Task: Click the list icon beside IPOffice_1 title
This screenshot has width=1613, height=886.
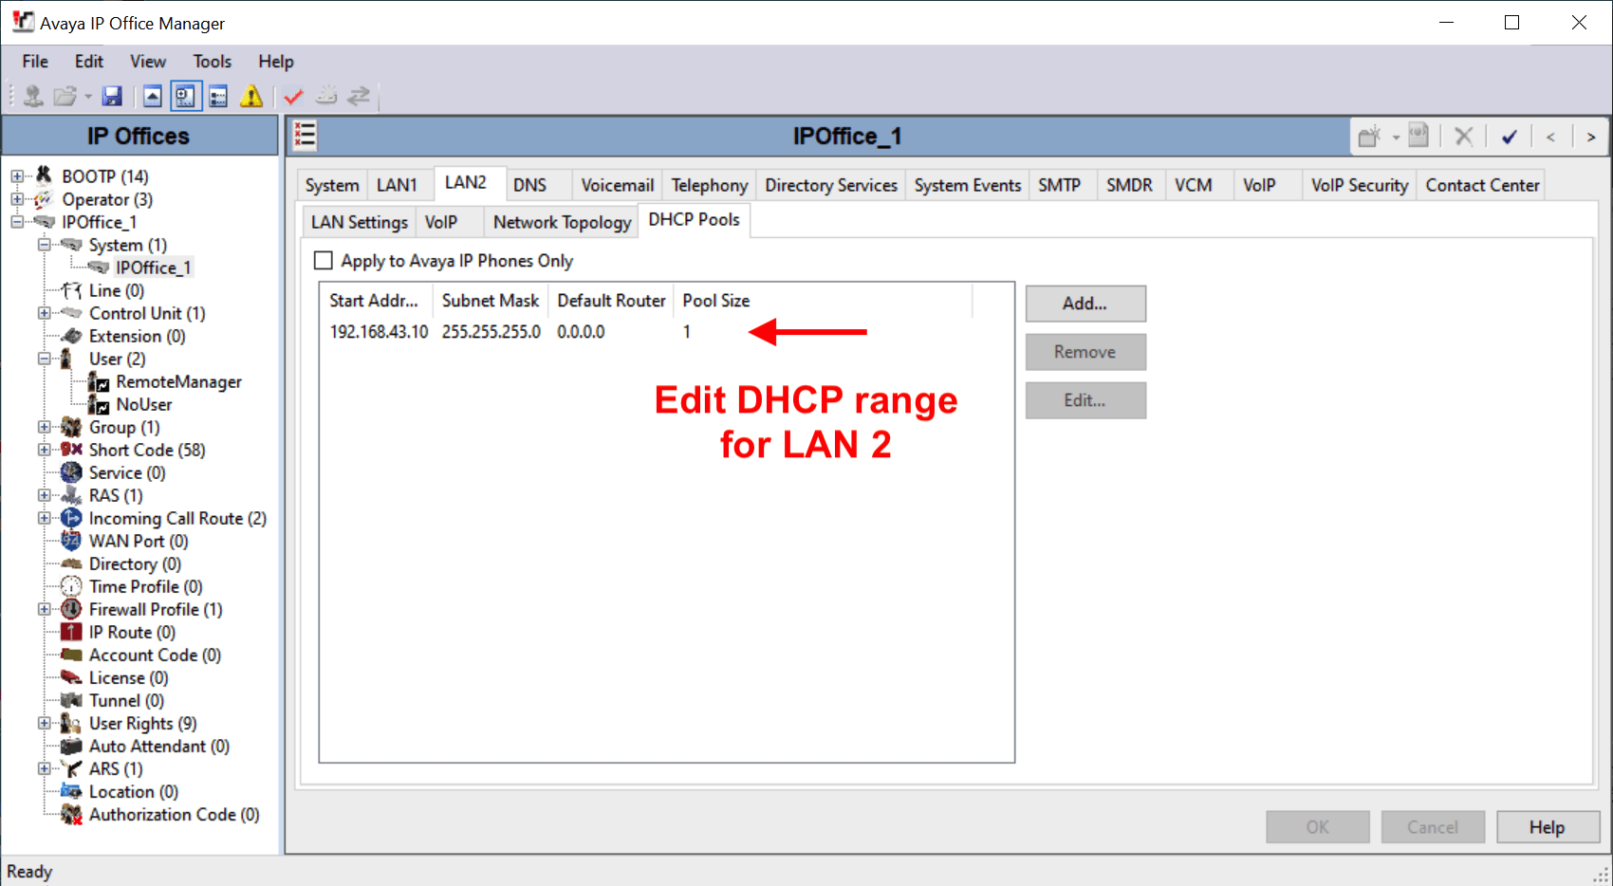Action: coord(305,136)
